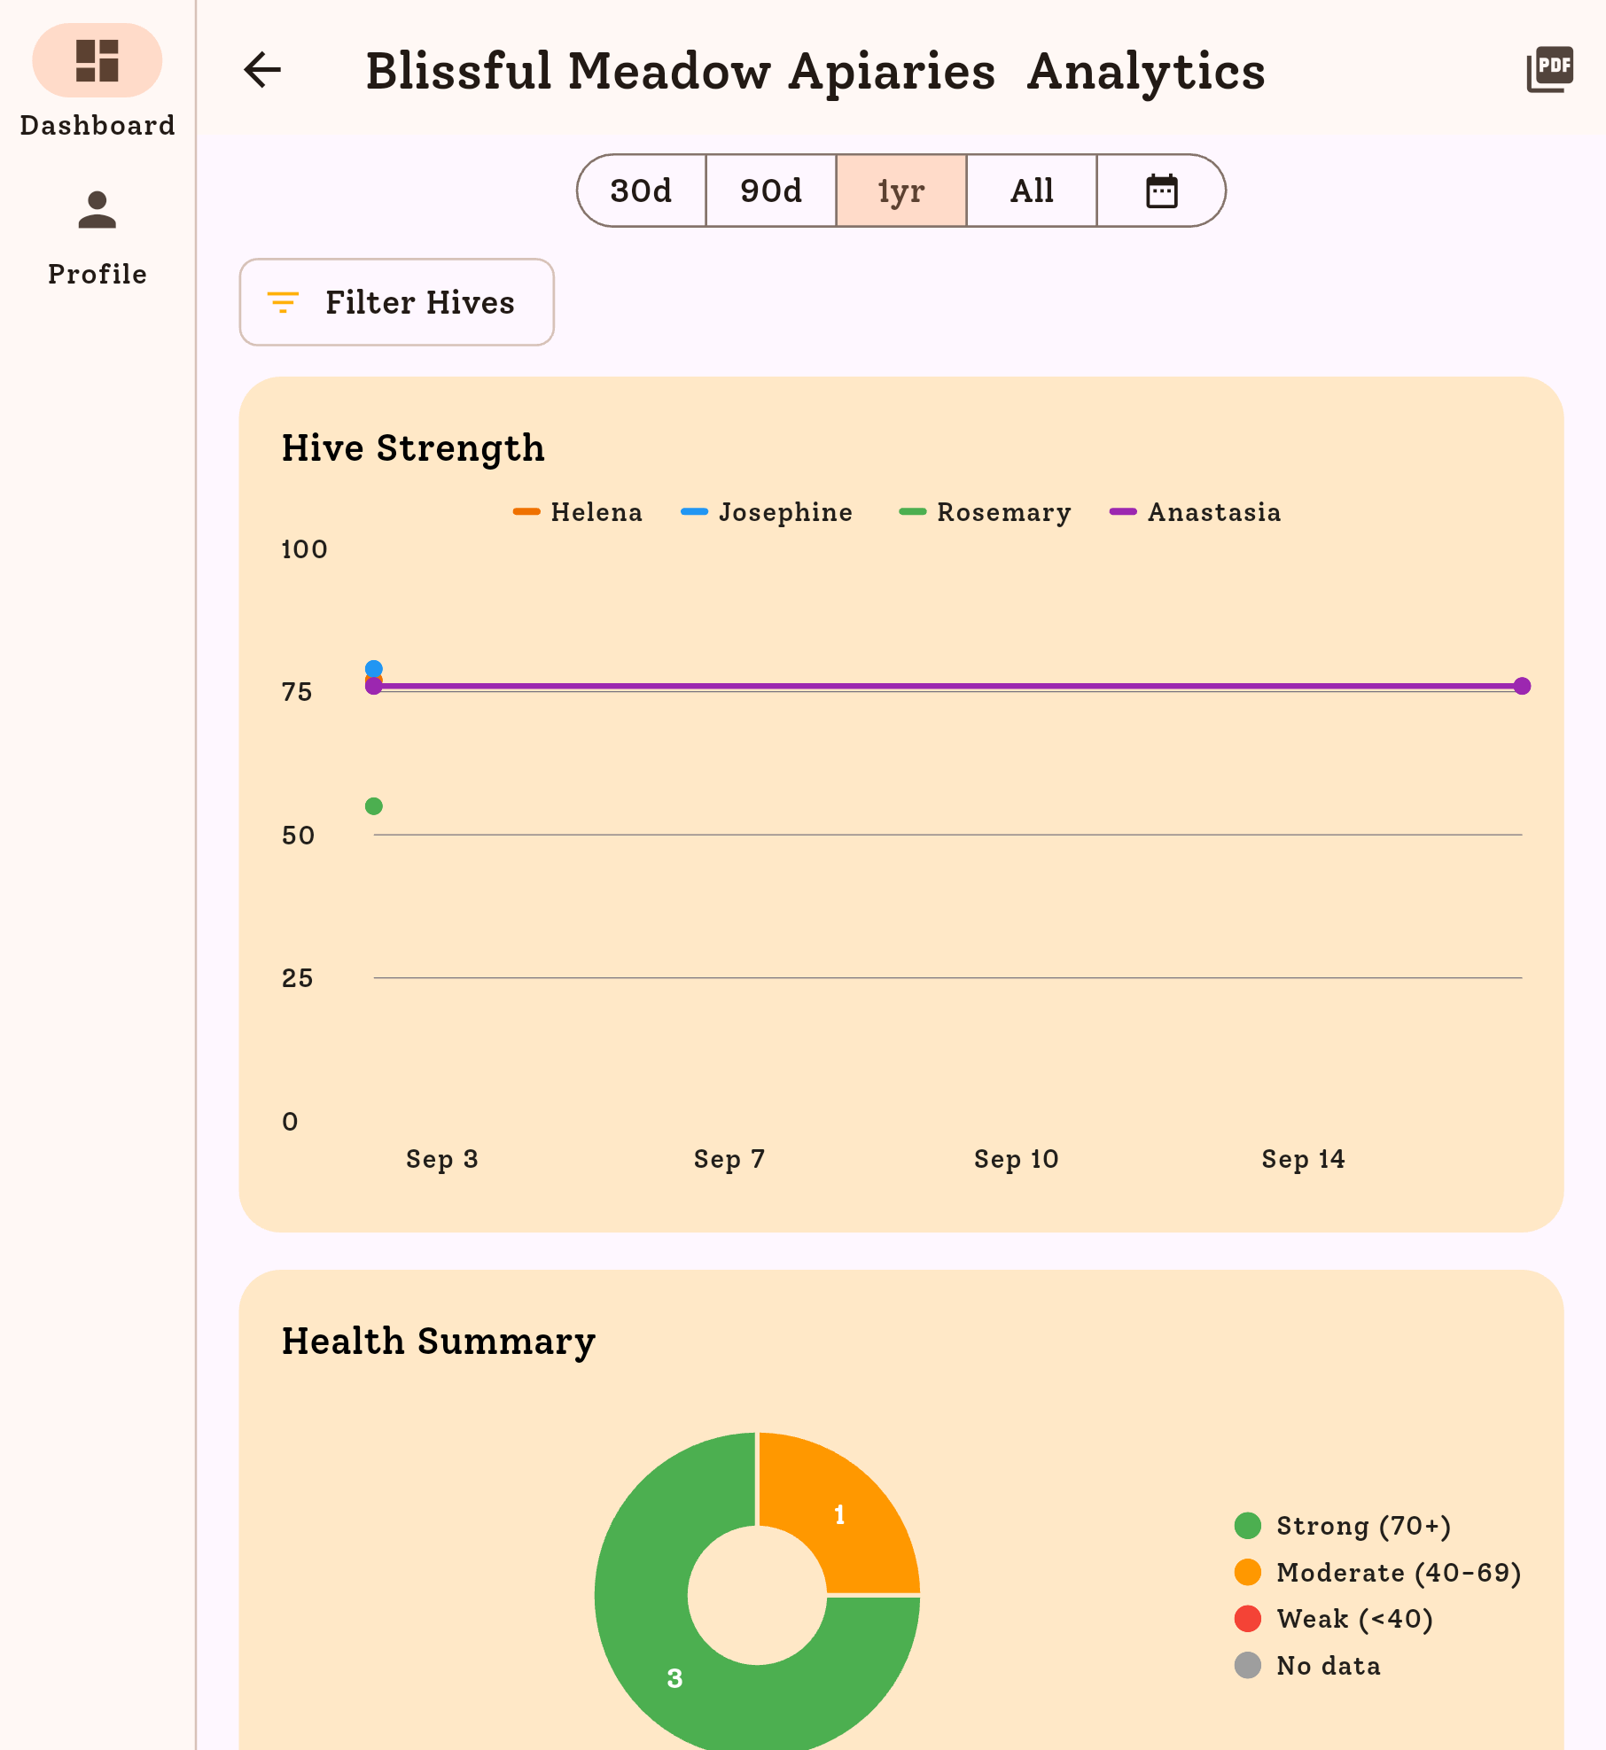
Task: Click the Dashboard label text
Action: (x=97, y=125)
